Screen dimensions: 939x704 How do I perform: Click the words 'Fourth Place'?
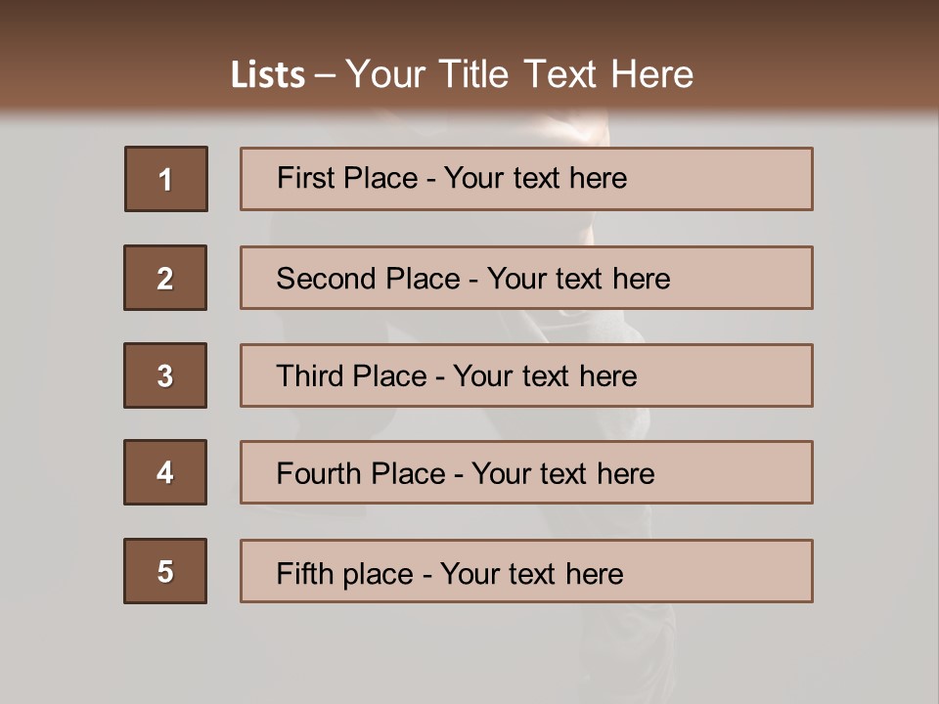coord(361,473)
